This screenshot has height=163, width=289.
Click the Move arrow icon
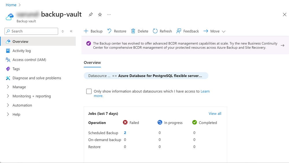(206, 31)
